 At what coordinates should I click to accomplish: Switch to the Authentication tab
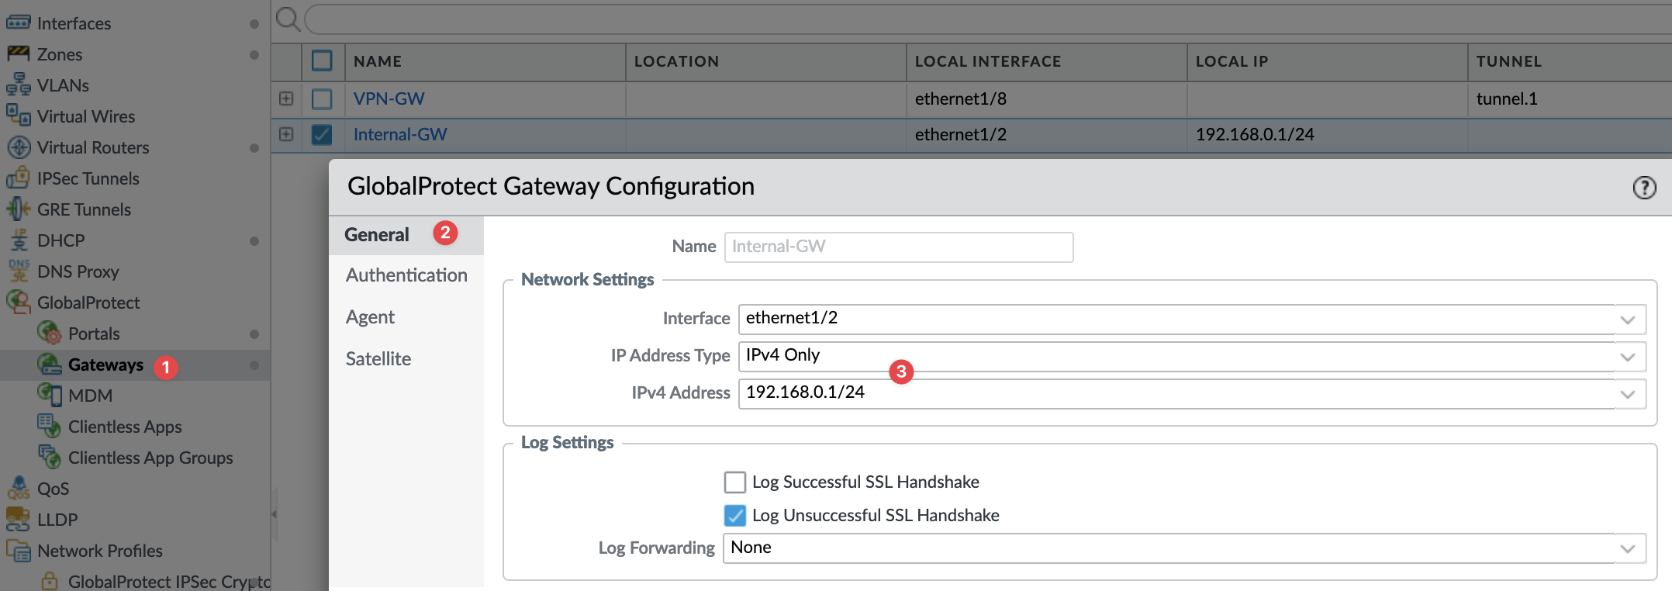click(x=406, y=275)
